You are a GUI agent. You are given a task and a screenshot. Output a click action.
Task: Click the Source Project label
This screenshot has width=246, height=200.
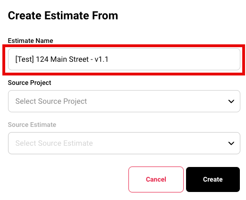(x=30, y=83)
